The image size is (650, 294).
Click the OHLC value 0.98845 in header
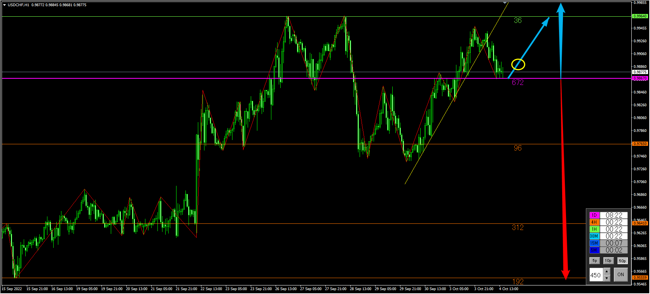click(52, 5)
